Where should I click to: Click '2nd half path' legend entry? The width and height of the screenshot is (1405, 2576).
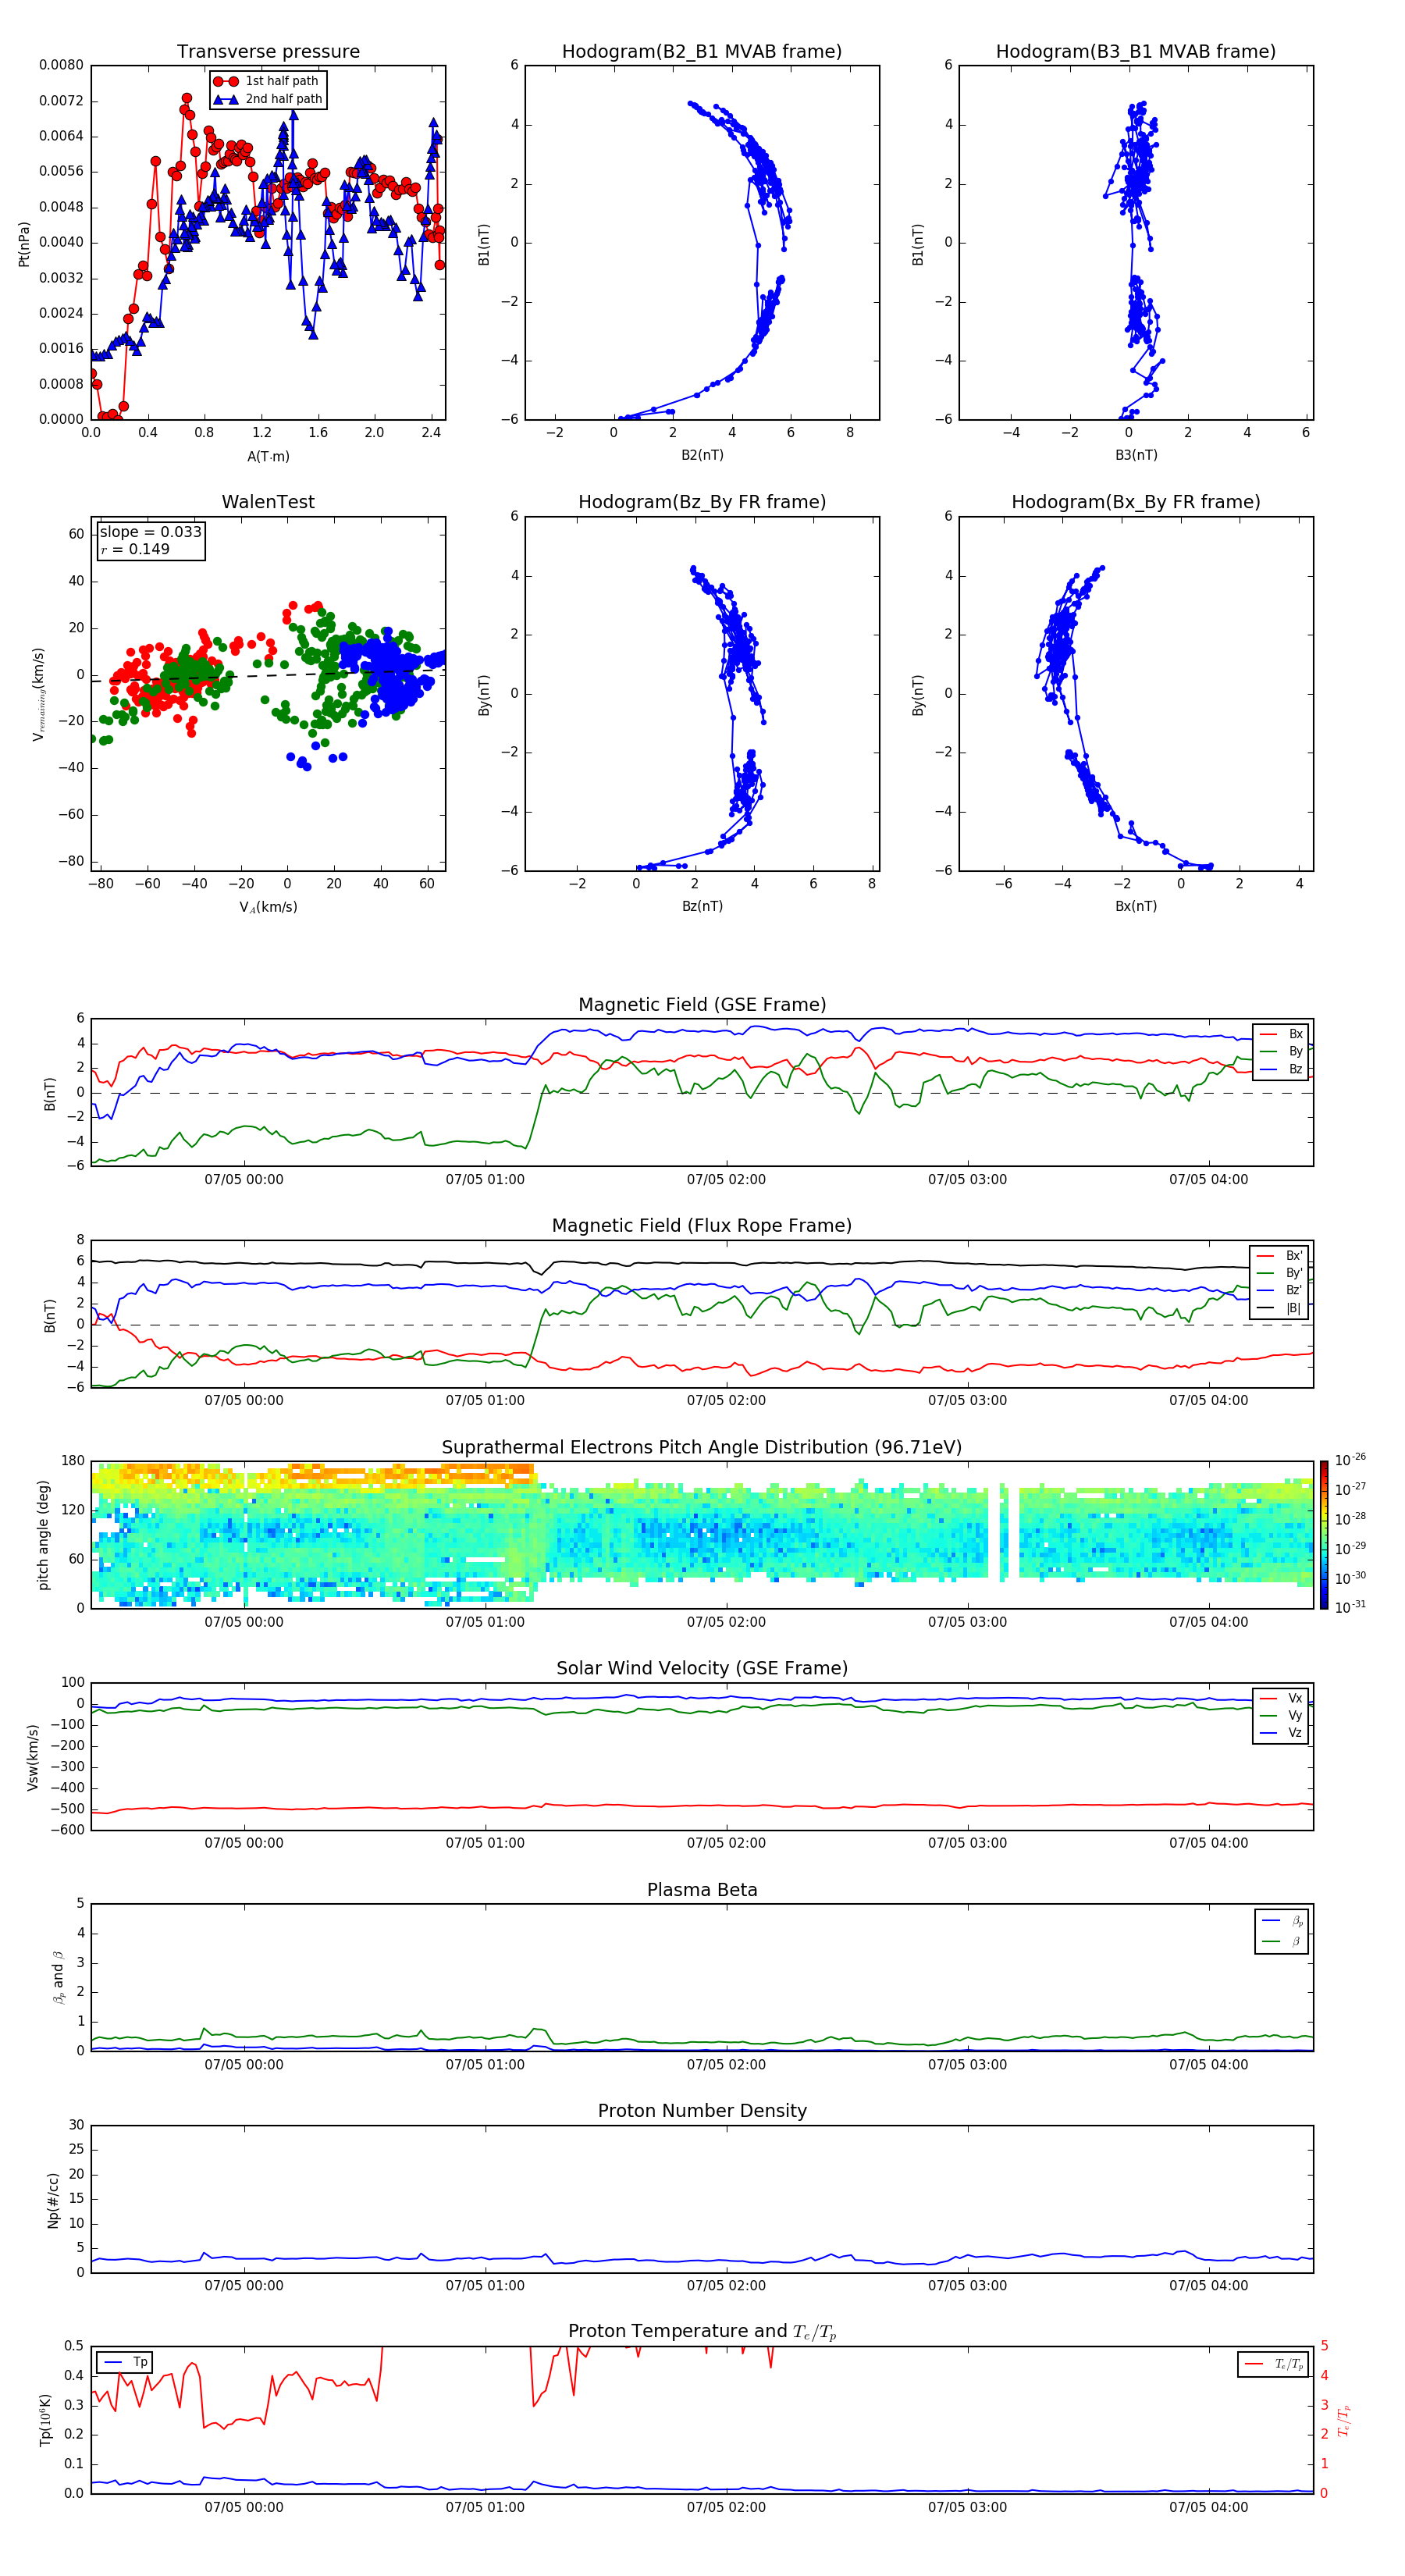tap(267, 99)
